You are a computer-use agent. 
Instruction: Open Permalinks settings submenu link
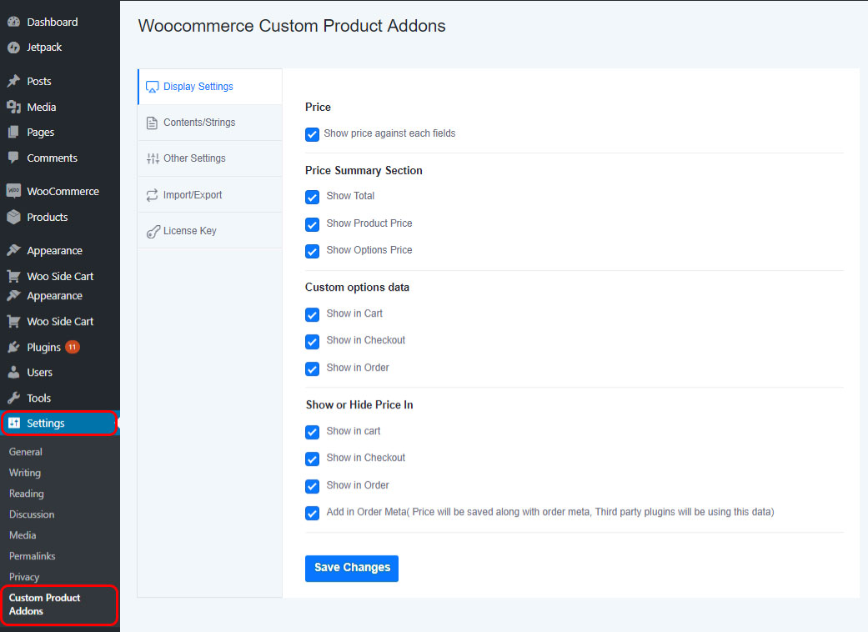[x=33, y=555]
